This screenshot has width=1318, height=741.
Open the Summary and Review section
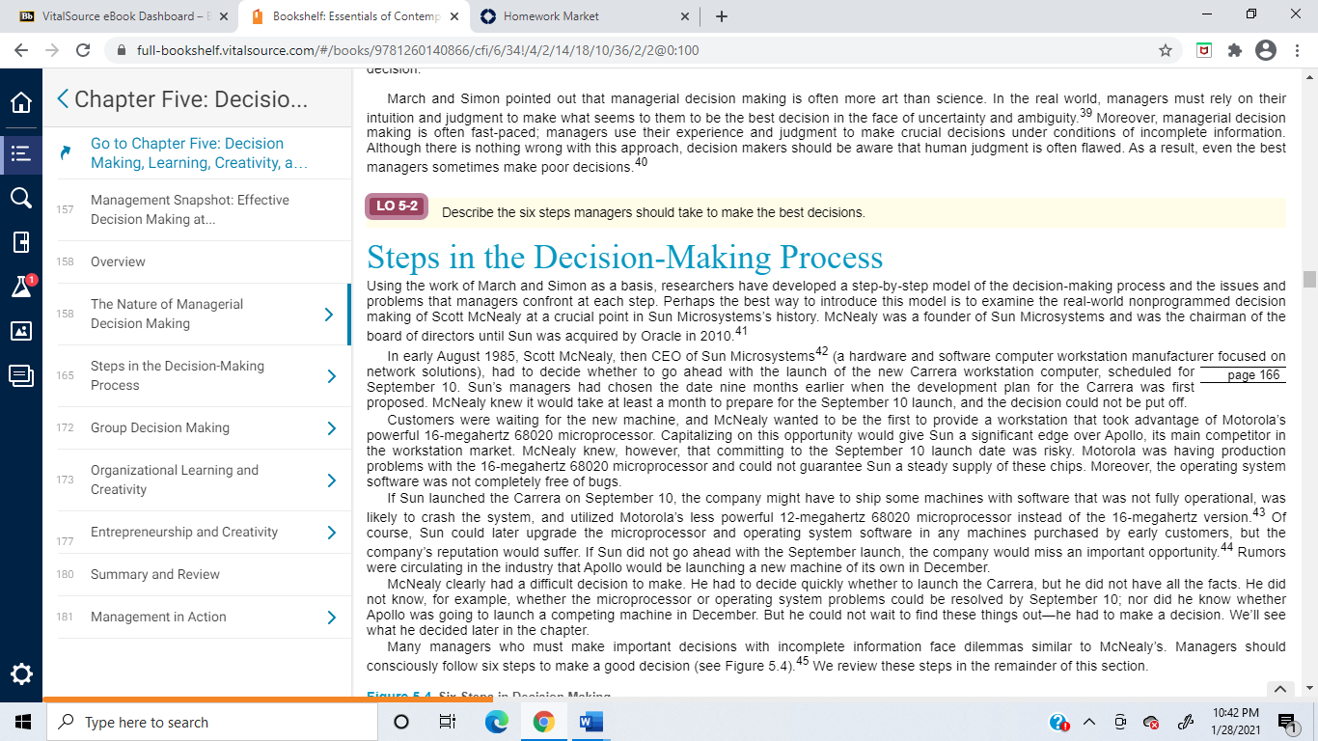(155, 574)
